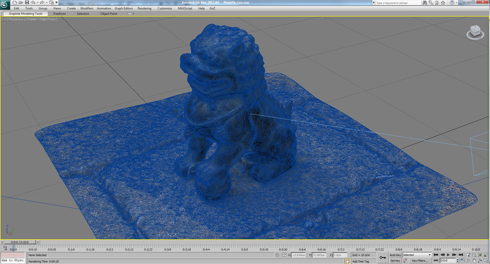Click the X coordinate field
The image size is (490, 264).
click(298, 255)
